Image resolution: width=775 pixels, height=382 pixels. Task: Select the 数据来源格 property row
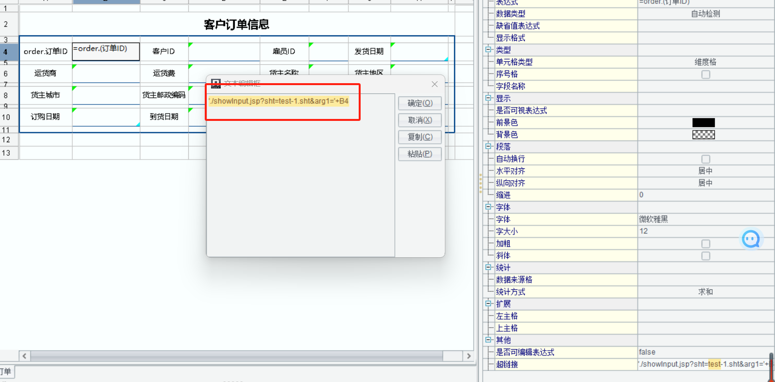[x=565, y=279]
